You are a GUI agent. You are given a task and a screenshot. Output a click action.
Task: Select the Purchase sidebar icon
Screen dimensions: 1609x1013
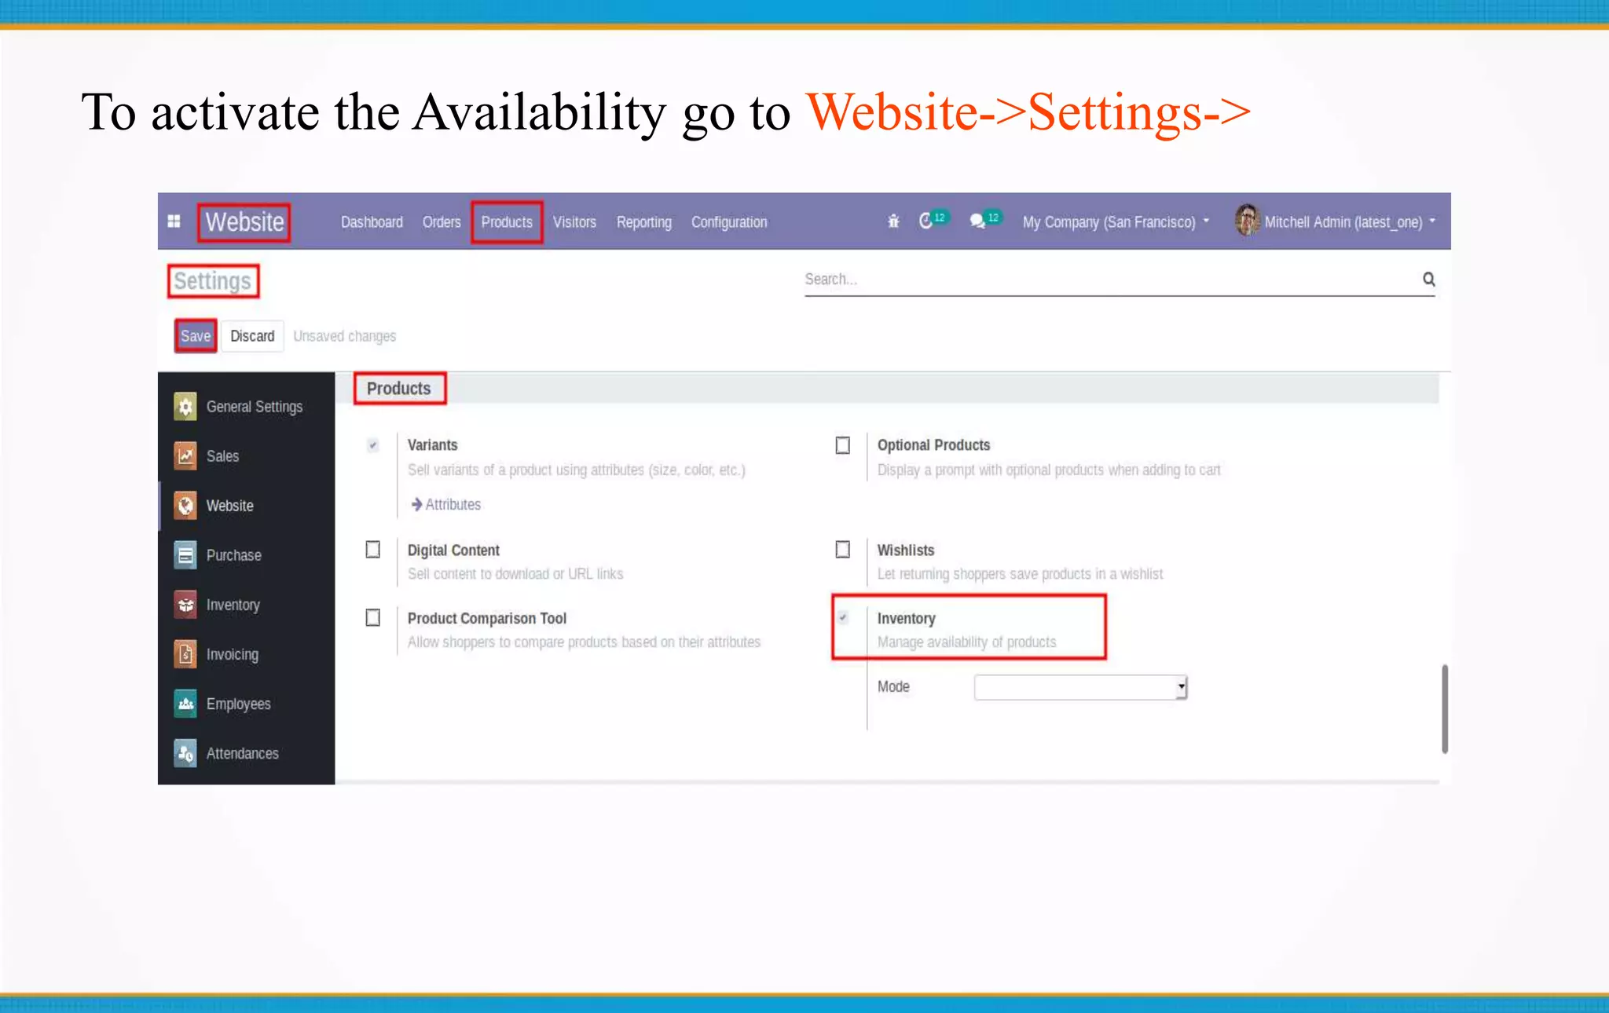pyautogui.click(x=185, y=554)
